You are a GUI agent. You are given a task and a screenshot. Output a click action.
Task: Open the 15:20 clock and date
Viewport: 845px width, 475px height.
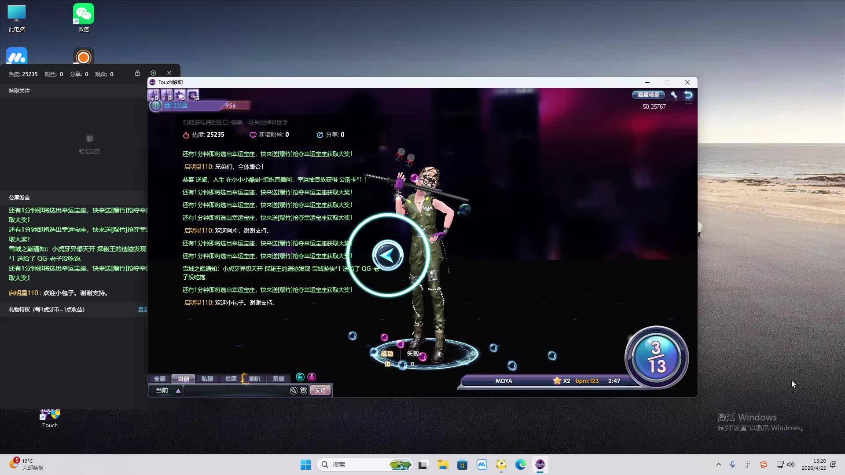pyautogui.click(x=814, y=464)
